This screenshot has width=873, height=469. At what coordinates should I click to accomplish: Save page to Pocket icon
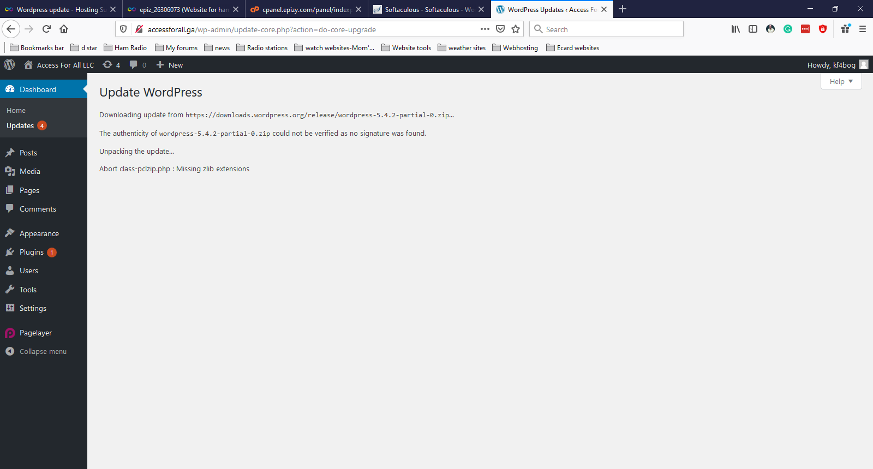(x=500, y=29)
